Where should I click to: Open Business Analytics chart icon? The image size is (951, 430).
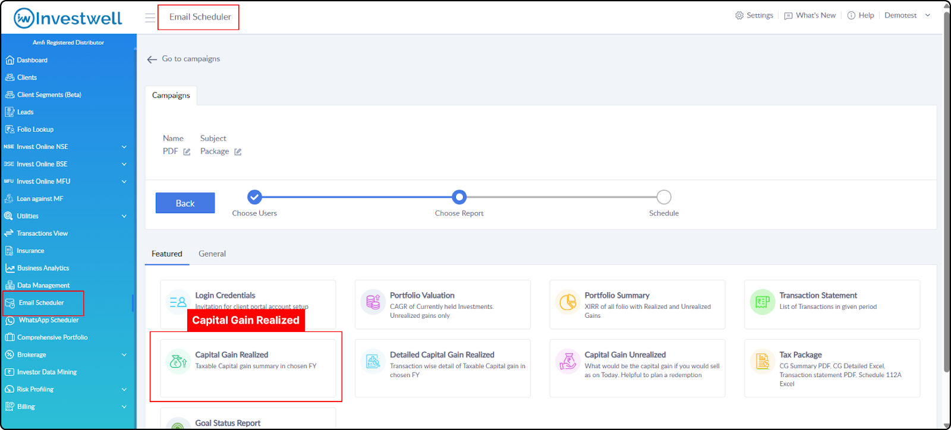coord(10,268)
